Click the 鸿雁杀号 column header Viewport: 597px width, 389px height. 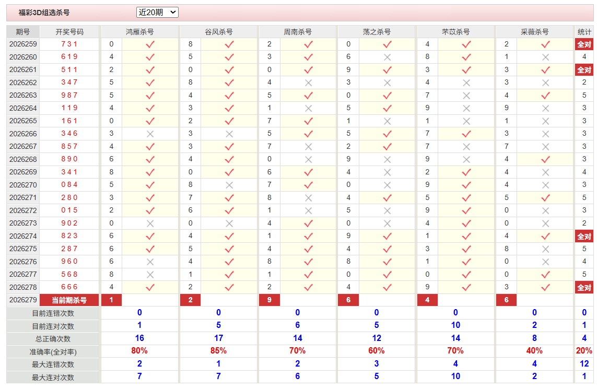click(x=140, y=32)
